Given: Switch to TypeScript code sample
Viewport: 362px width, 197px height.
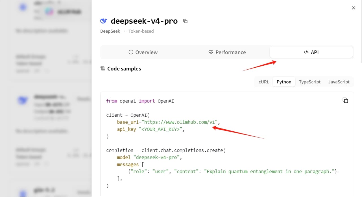Looking at the screenshot, I should pyautogui.click(x=310, y=82).
